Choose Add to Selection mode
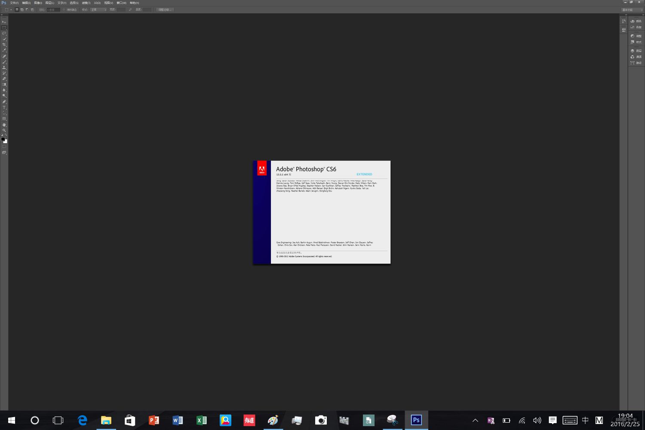 click(22, 9)
